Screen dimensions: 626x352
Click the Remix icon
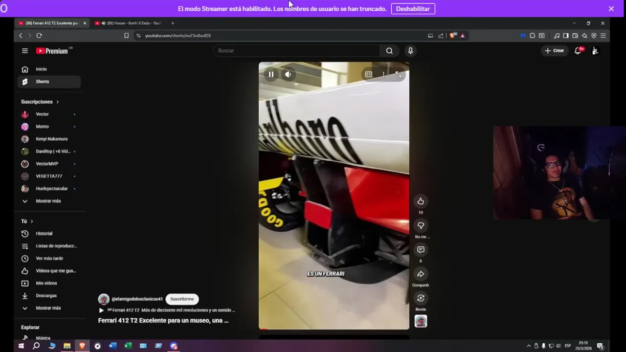coord(421,298)
